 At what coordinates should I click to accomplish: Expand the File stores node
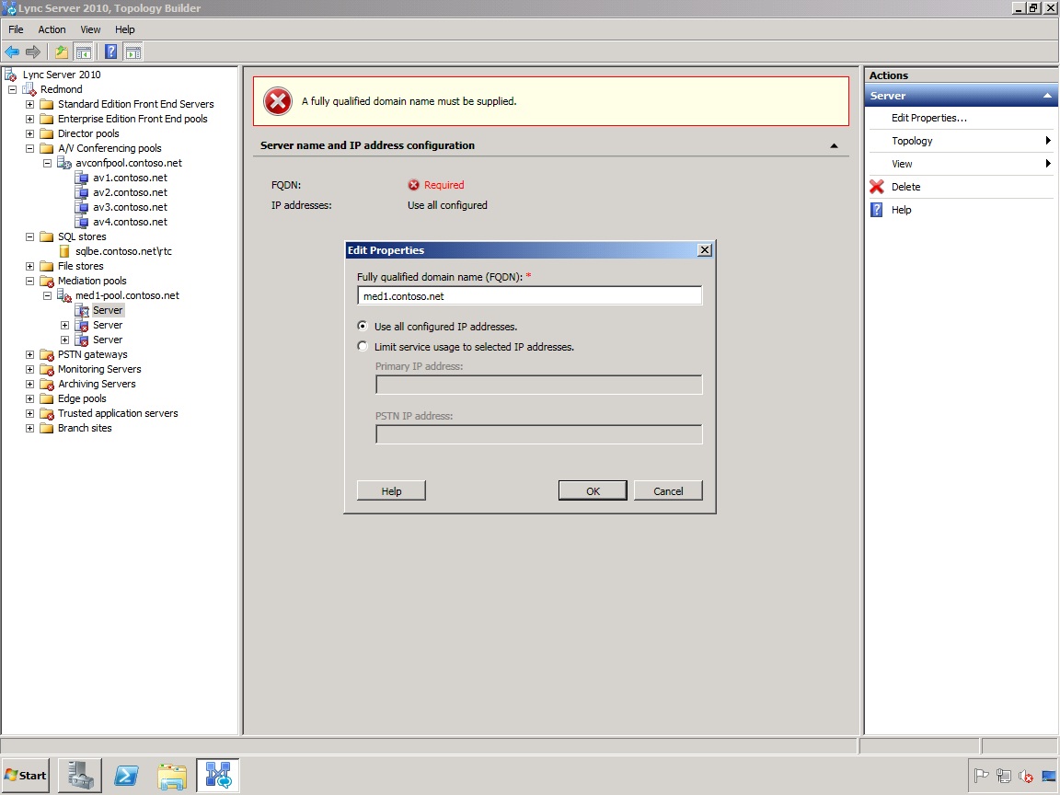[29, 266]
